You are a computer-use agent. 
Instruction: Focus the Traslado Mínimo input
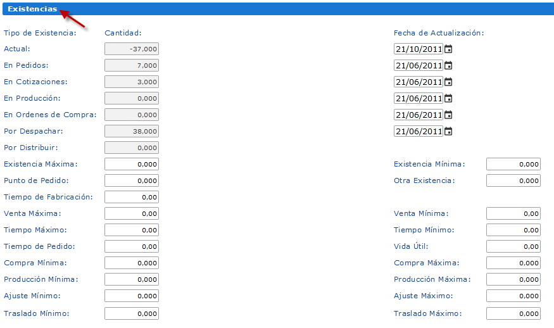click(x=132, y=313)
